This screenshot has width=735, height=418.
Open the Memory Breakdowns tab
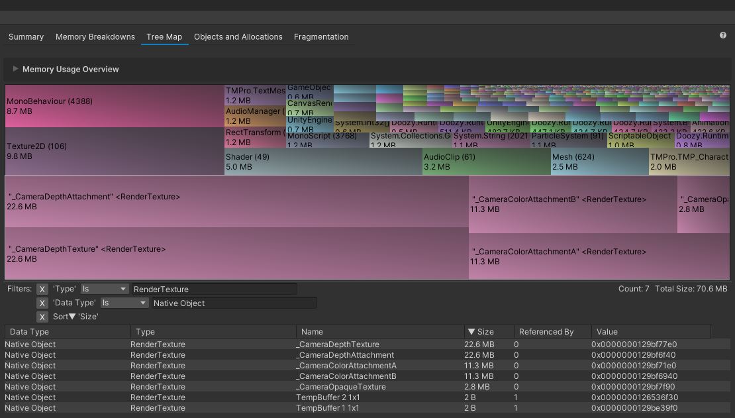coord(95,36)
